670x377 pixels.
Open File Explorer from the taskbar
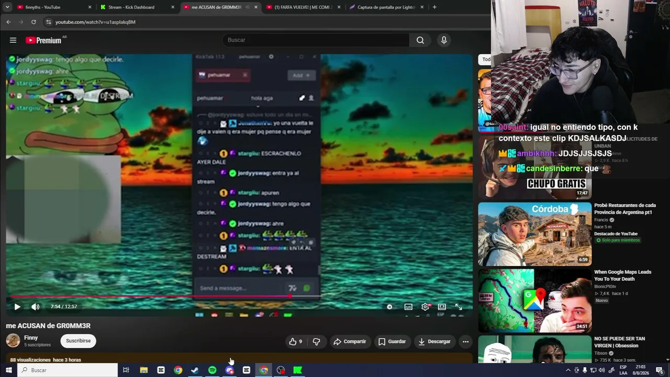tap(144, 370)
